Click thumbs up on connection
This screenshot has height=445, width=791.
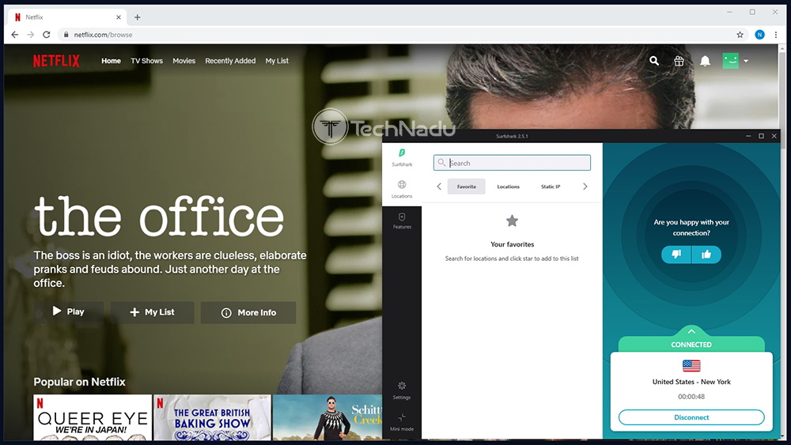(706, 255)
